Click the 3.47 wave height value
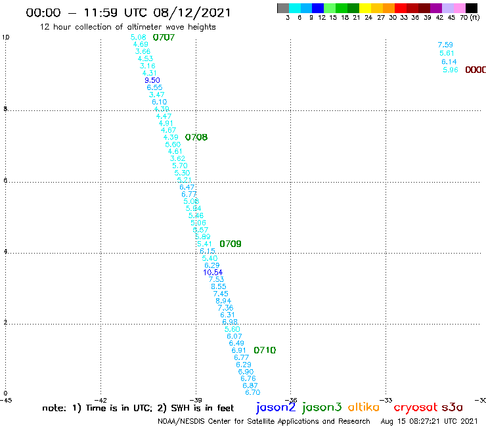The image size is (486, 427). pos(156,95)
